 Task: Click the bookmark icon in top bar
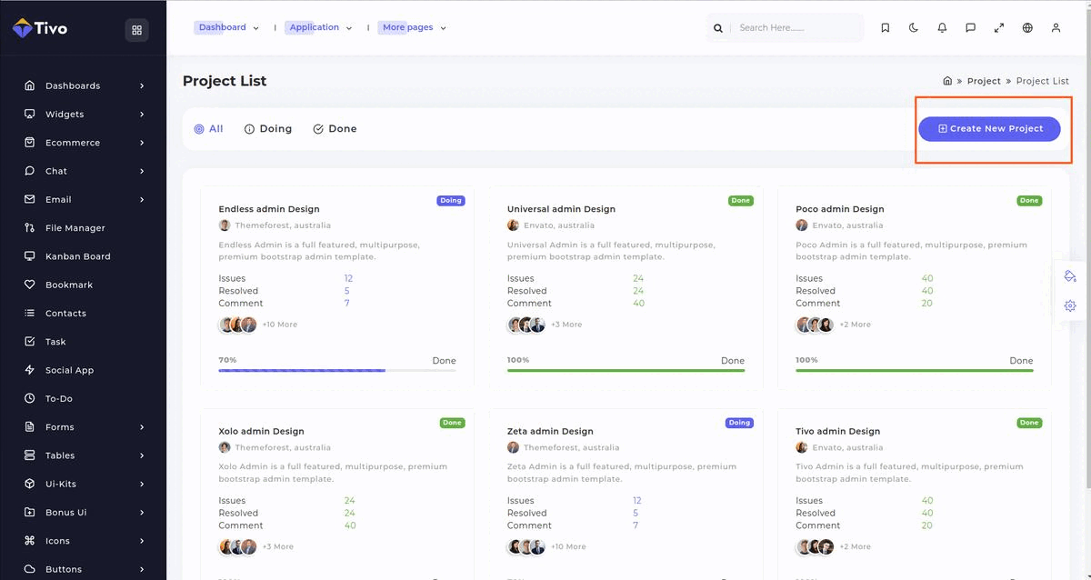coord(885,28)
